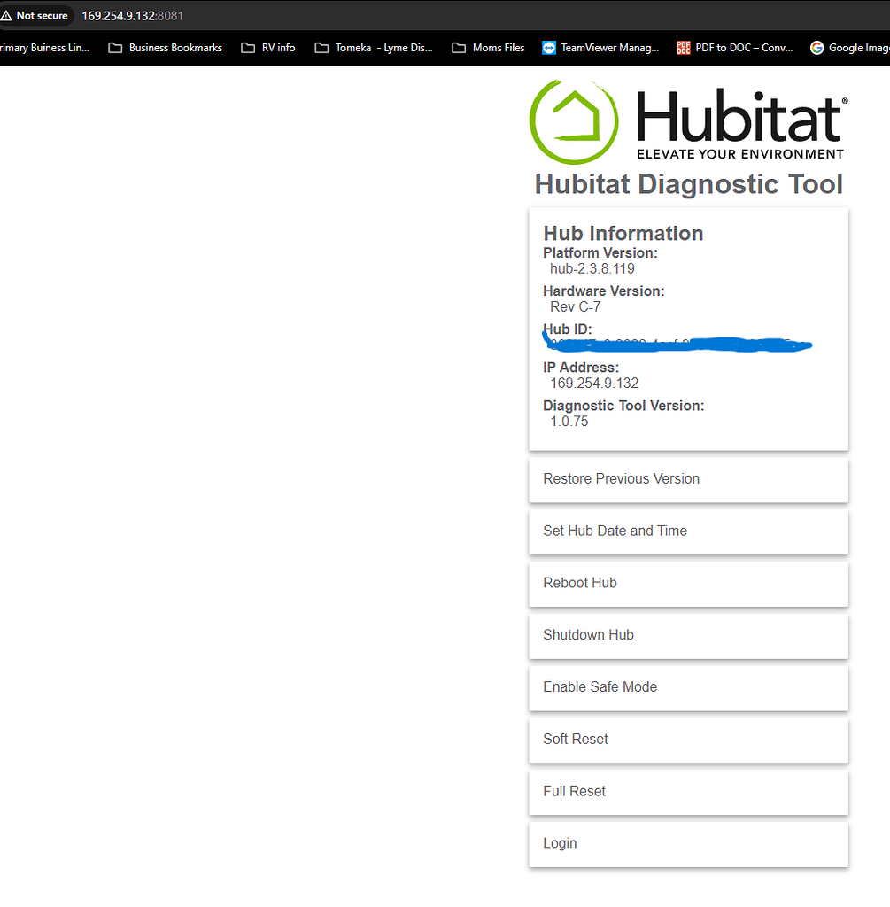
Task: Click the browser address bar
Action: tap(133, 15)
